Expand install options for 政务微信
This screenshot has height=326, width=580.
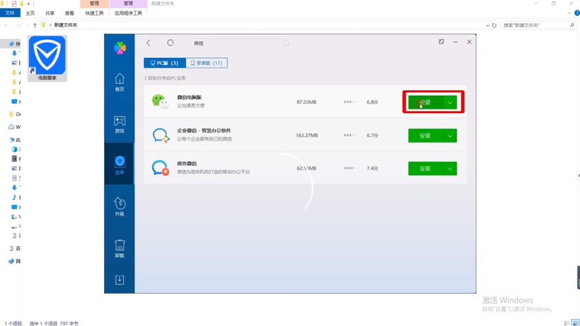pyautogui.click(x=450, y=169)
